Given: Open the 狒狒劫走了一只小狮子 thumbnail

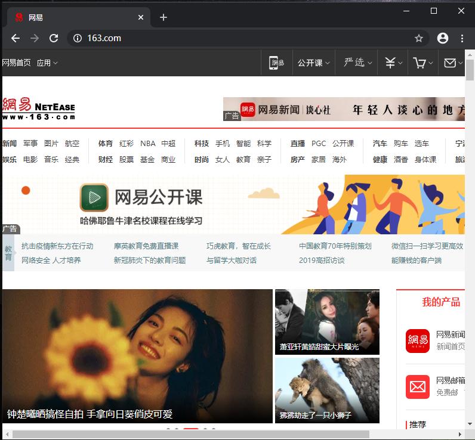Looking at the screenshot, I should [x=327, y=391].
